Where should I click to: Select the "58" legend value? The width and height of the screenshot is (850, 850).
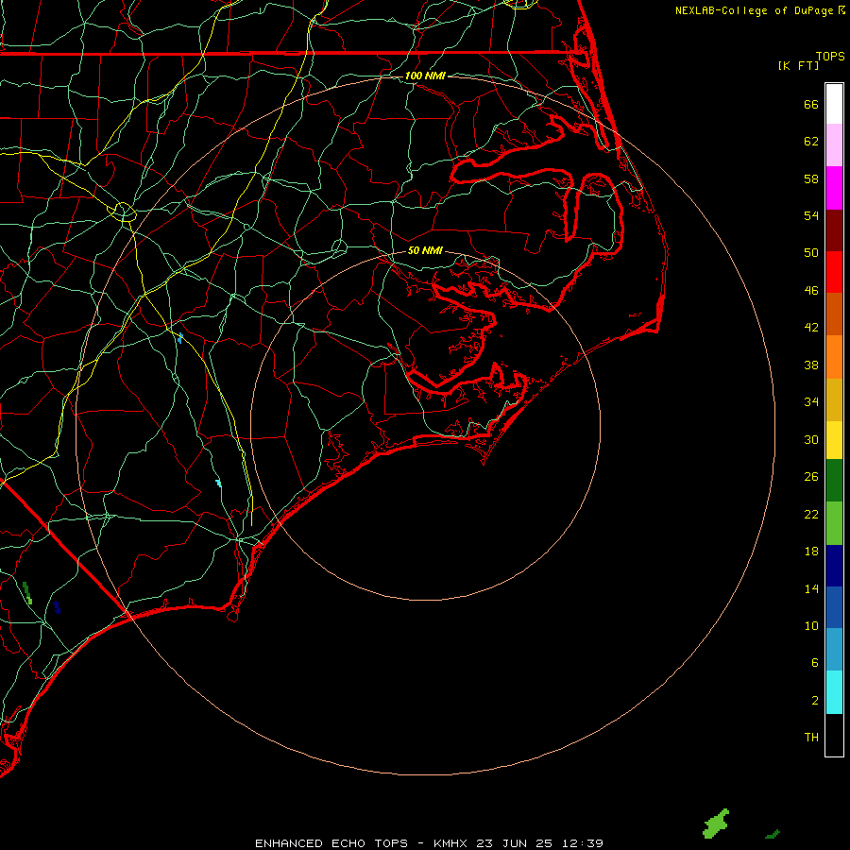811,178
